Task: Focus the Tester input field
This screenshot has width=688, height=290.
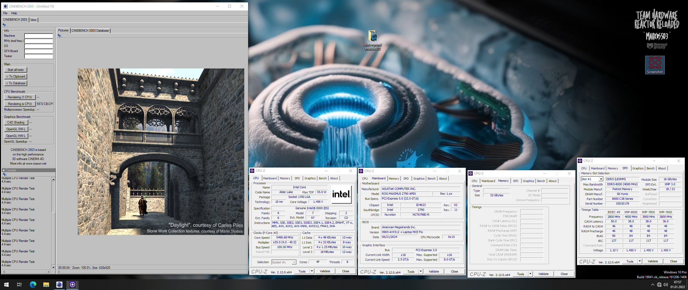Action: pos(39,56)
